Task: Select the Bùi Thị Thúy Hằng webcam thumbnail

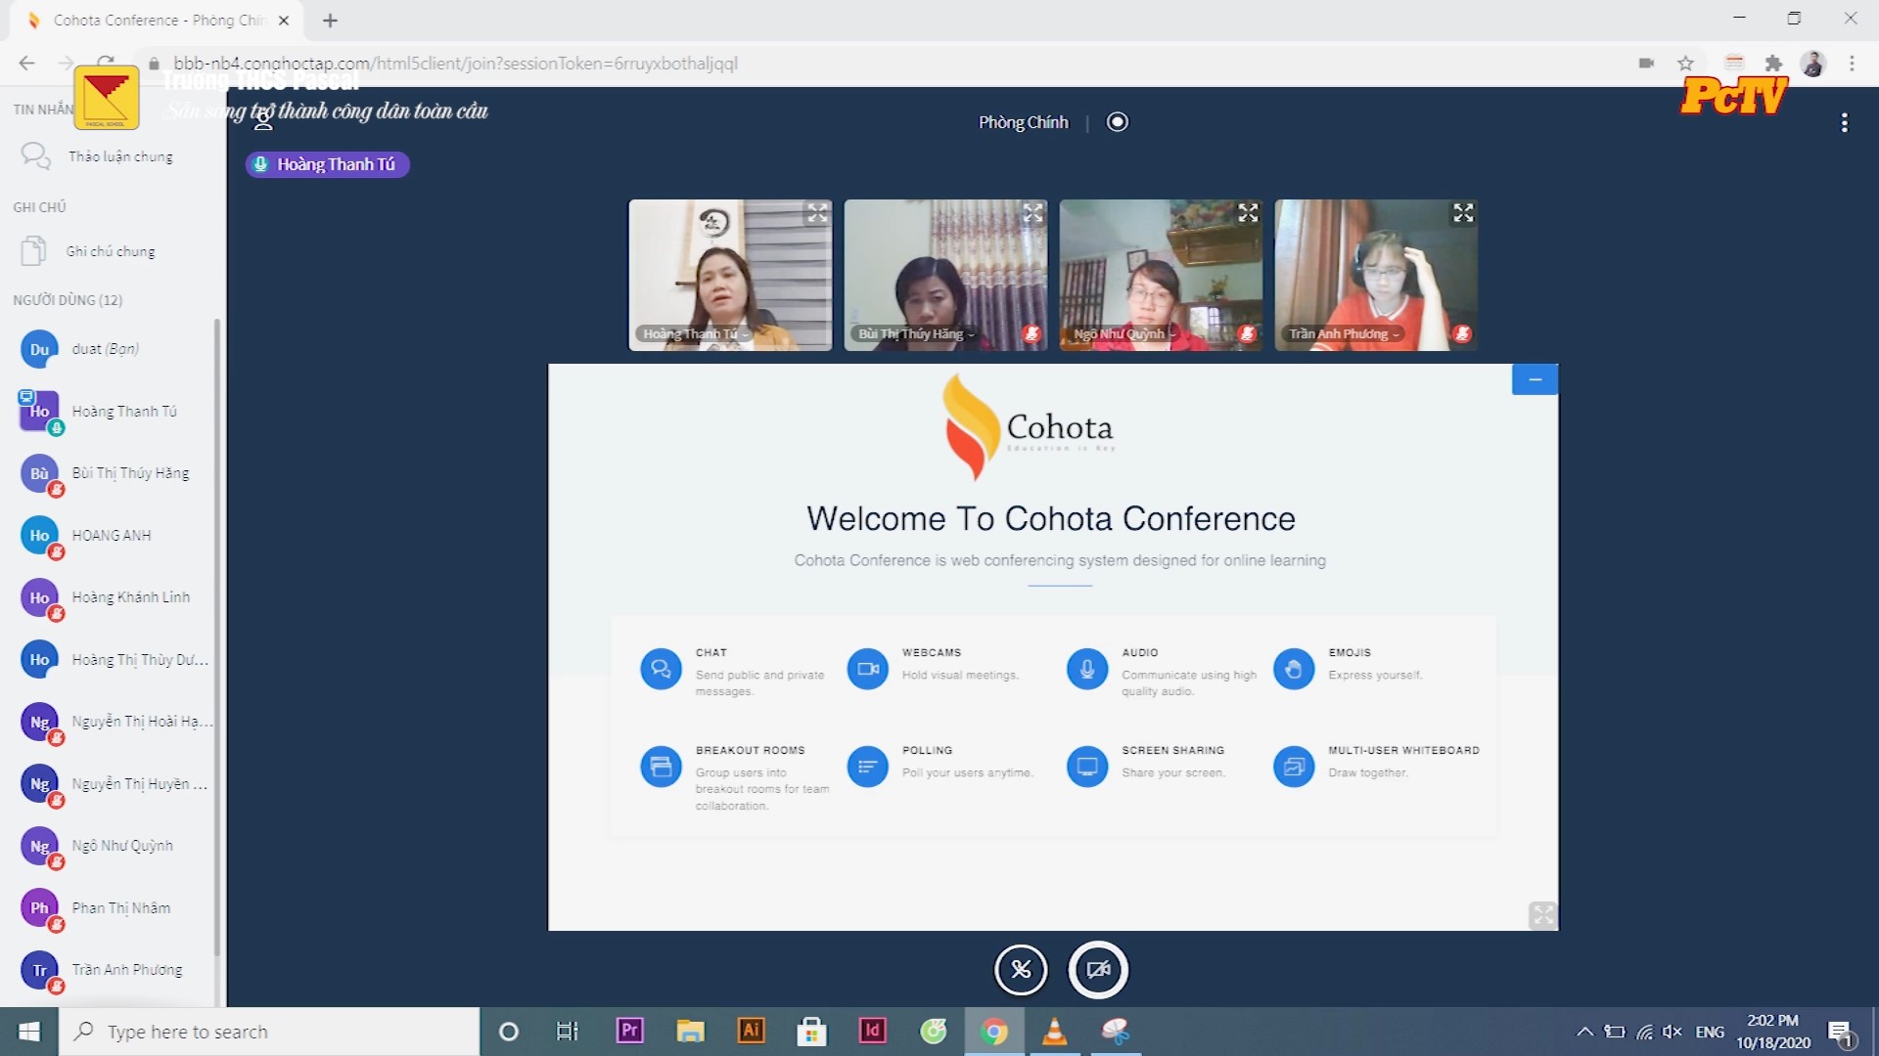Action: click(x=945, y=275)
